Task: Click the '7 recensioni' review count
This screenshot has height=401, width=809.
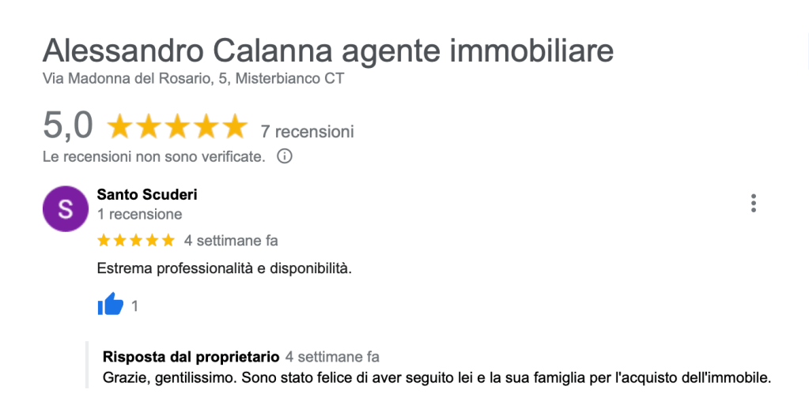Action: point(307,131)
